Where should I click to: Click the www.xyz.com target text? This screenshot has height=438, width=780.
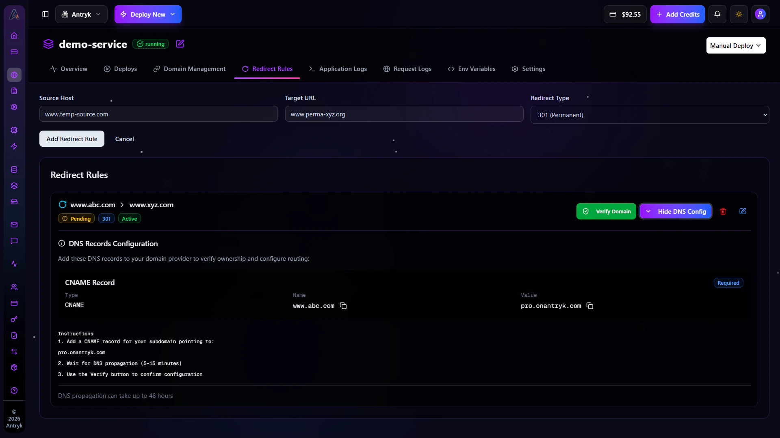click(x=152, y=205)
